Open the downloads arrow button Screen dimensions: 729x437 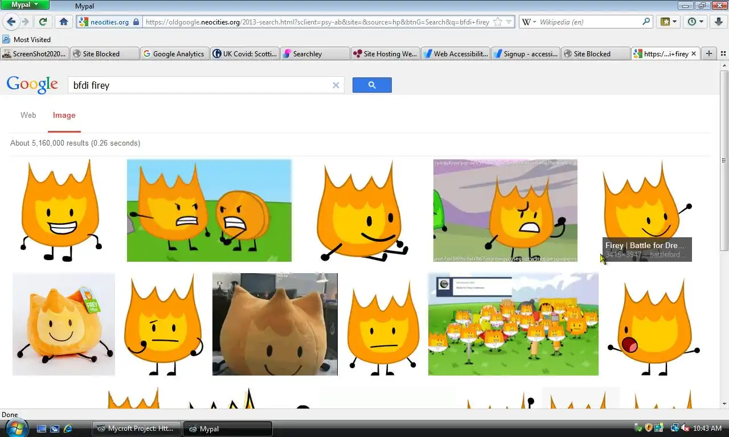719,22
